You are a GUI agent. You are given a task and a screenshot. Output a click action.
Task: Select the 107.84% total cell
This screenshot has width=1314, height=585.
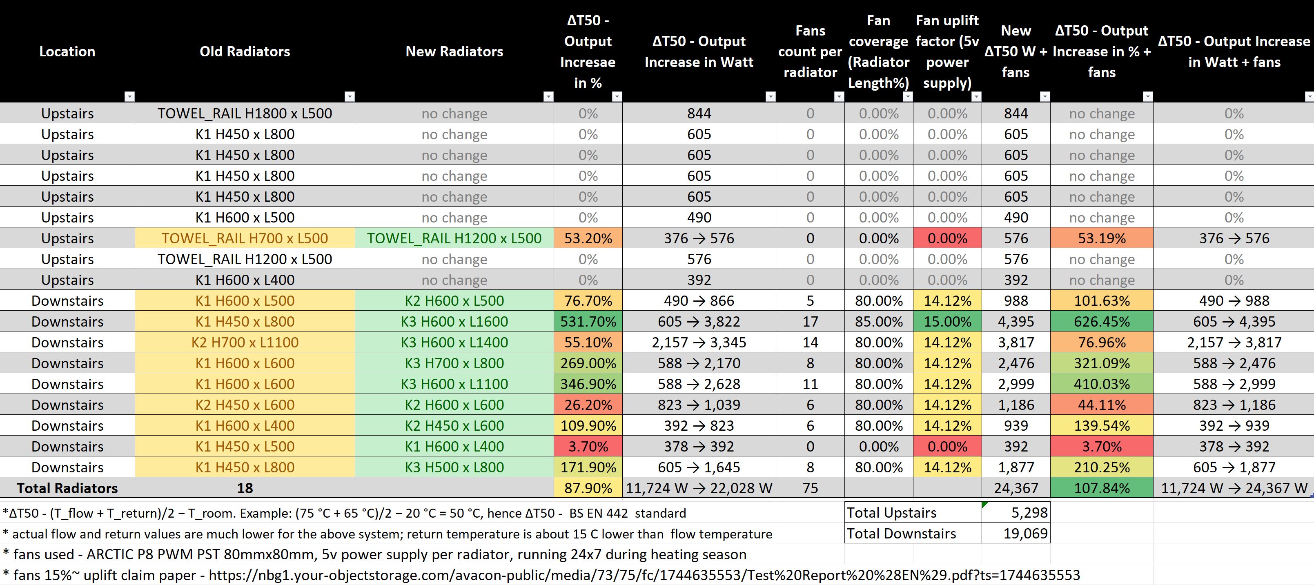[x=1101, y=488]
